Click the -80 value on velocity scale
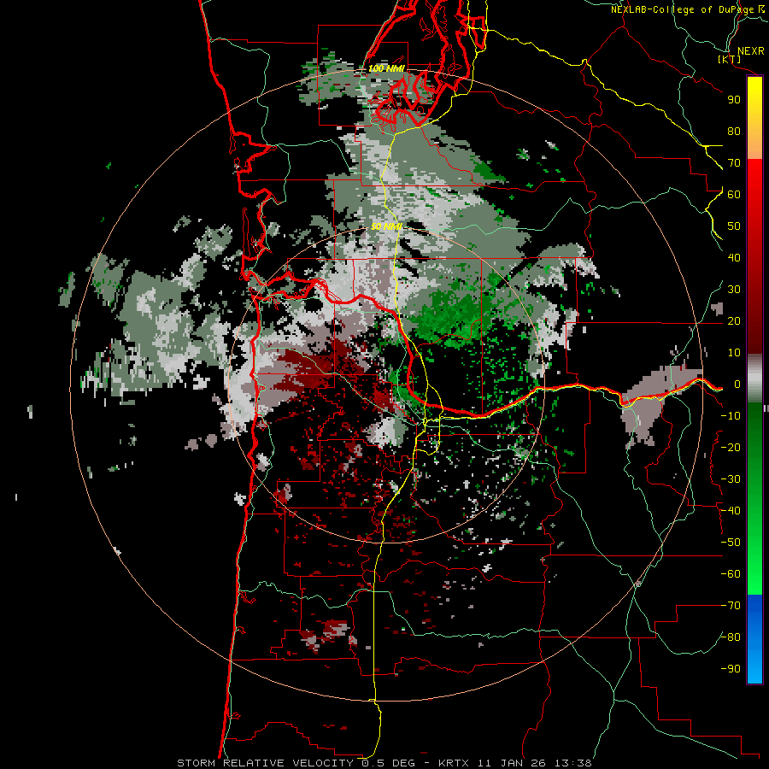This screenshot has height=769, width=769. point(731,637)
